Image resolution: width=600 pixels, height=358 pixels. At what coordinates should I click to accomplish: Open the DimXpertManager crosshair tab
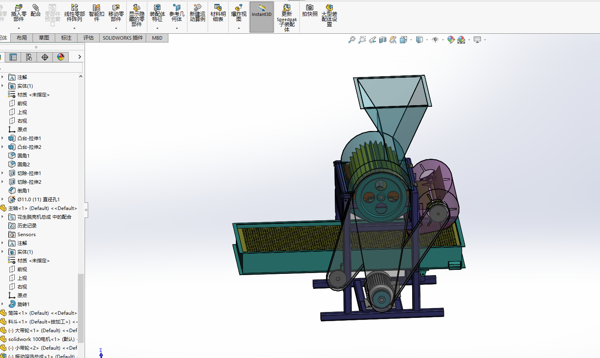45,57
